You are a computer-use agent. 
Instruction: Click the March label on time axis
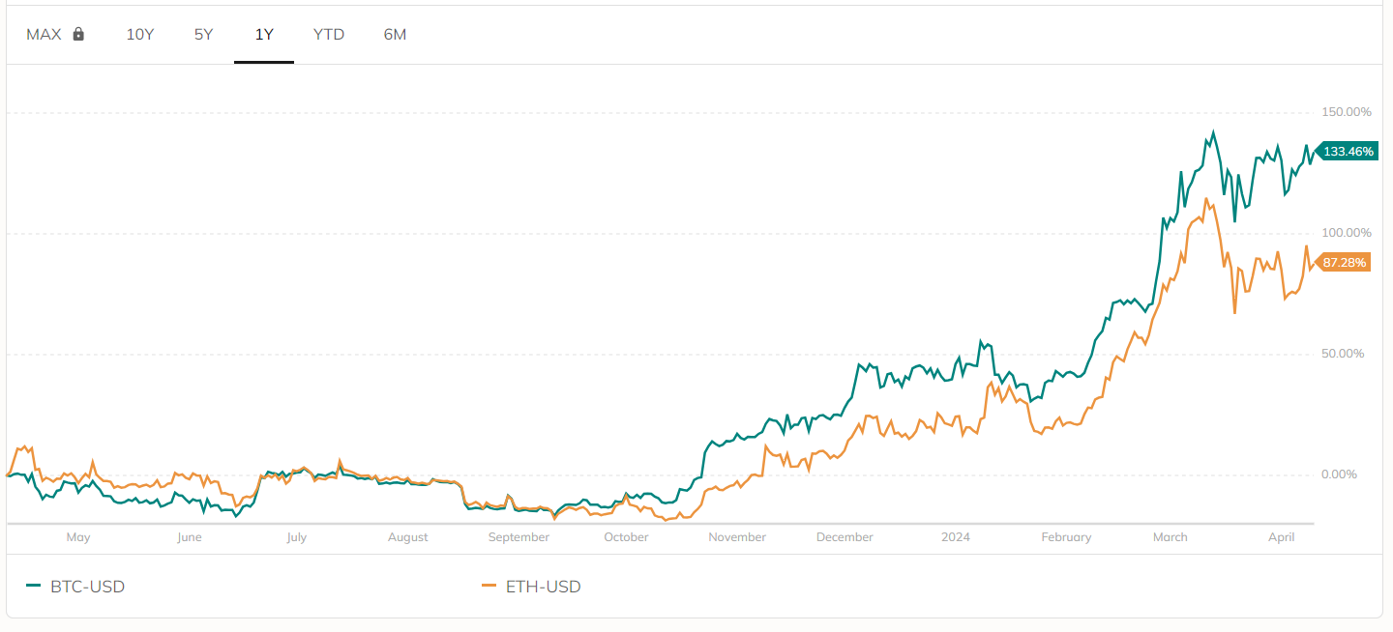pyautogui.click(x=1171, y=537)
